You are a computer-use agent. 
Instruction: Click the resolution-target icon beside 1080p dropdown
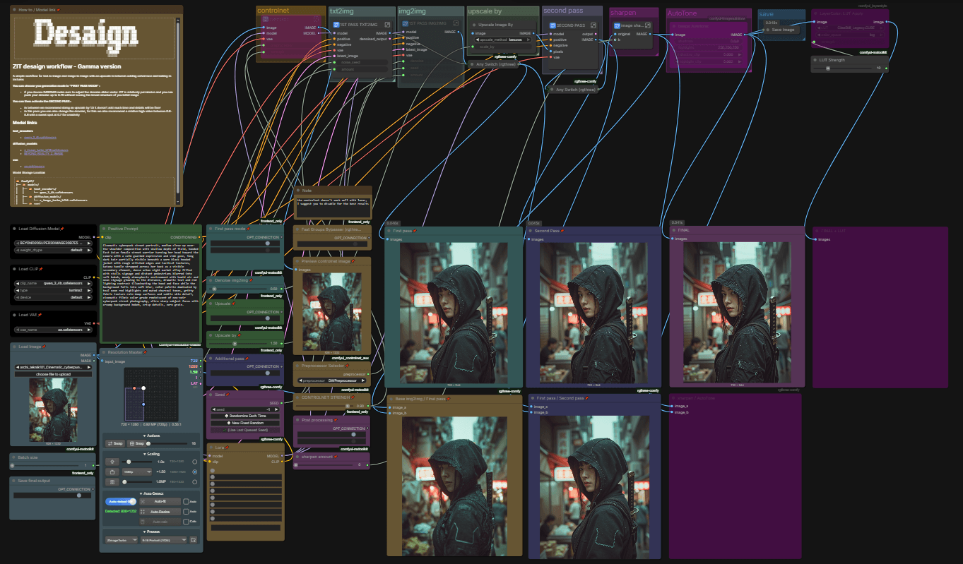tap(112, 472)
